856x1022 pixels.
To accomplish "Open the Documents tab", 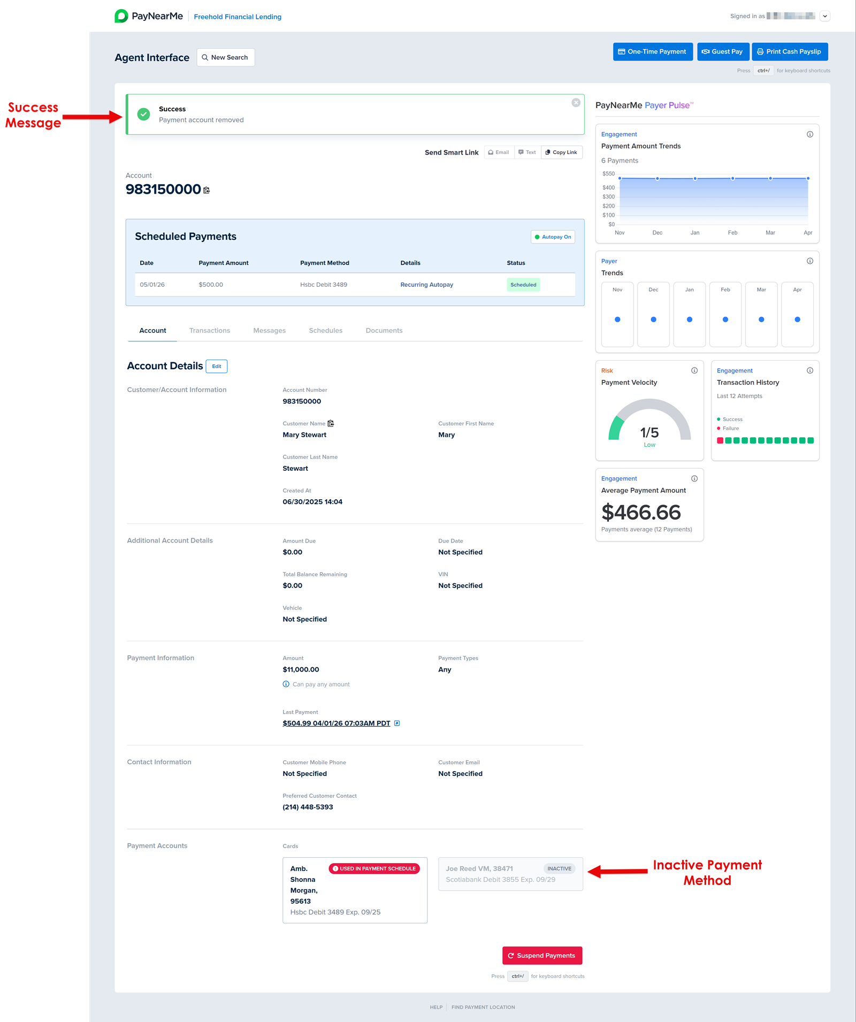I will coord(384,331).
